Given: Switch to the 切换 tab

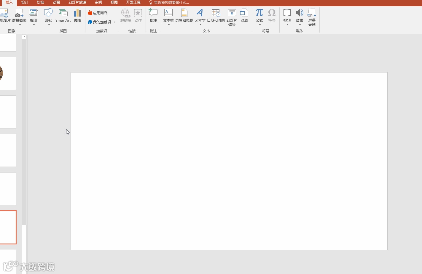Looking at the screenshot, I should pyautogui.click(x=41, y=3).
